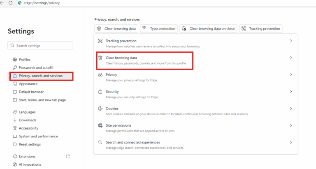Focus the Search settings field

(x=40, y=46)
